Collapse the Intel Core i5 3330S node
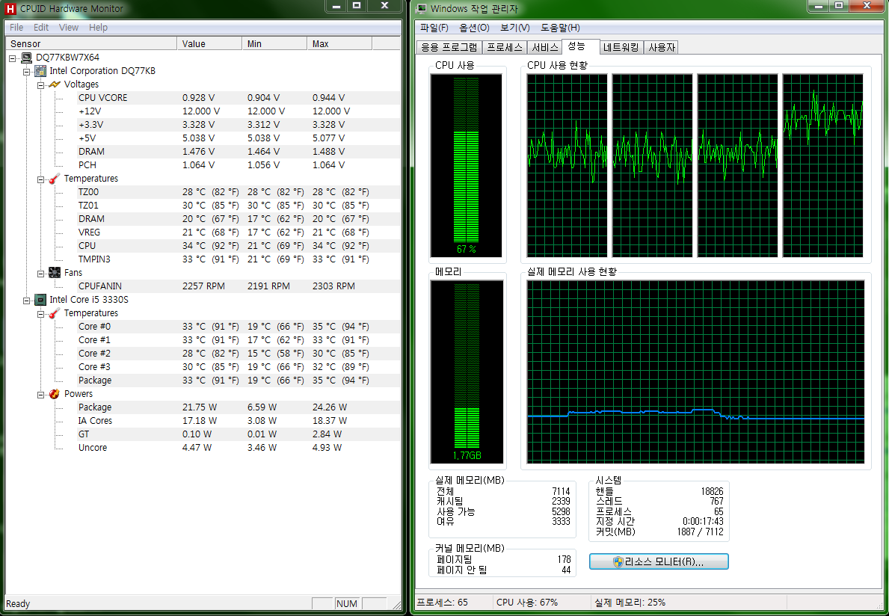Screen dimensions: 889x616 [x=27, y=301]
